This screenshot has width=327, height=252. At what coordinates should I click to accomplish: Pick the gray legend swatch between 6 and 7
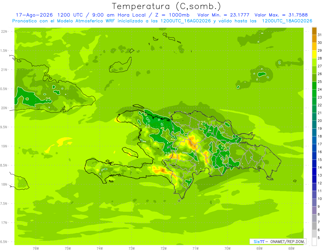point(314,226)
